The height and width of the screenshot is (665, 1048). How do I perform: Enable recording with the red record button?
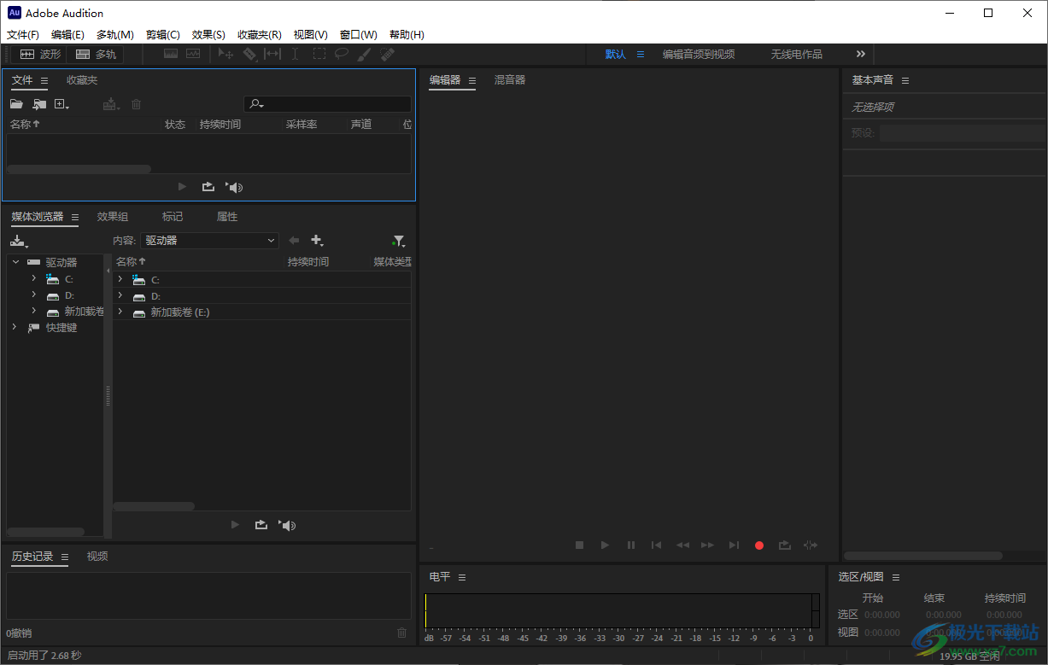(x=758, y=545)
